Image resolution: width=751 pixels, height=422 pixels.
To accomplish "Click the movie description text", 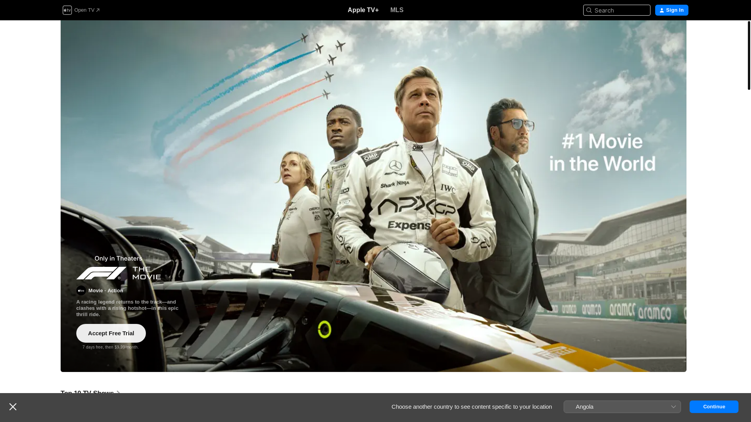I will [x=128, y=308].
